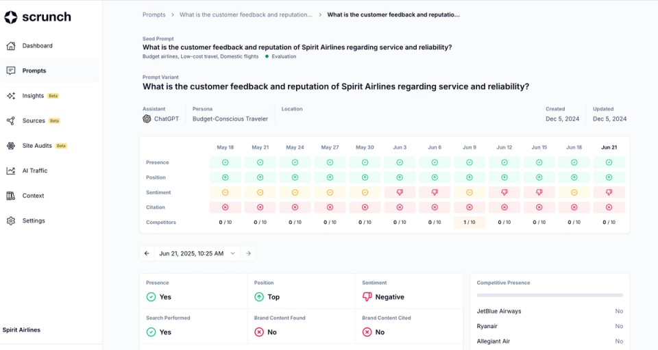Click the Brand Content Found No icon
This screenshot has width=658, height=350.
coord(259,332)
